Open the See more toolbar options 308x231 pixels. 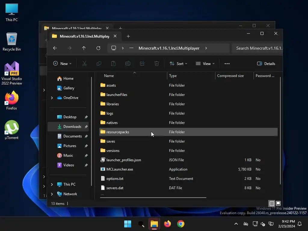pos(227,64)
